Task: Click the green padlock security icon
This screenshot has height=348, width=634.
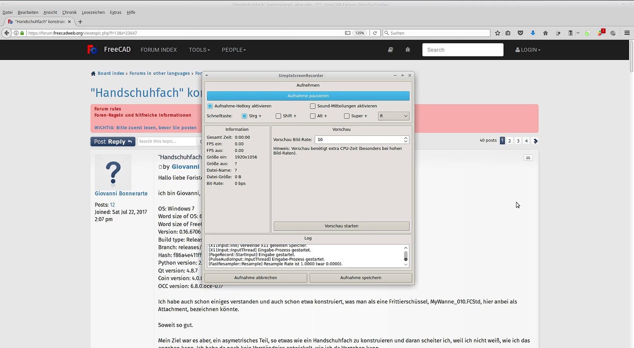Action: (x=22, y=33)
